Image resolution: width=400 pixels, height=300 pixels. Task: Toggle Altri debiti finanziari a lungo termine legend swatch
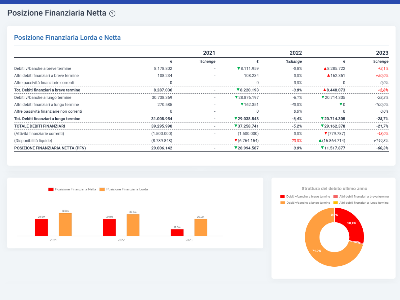[335, 203]
